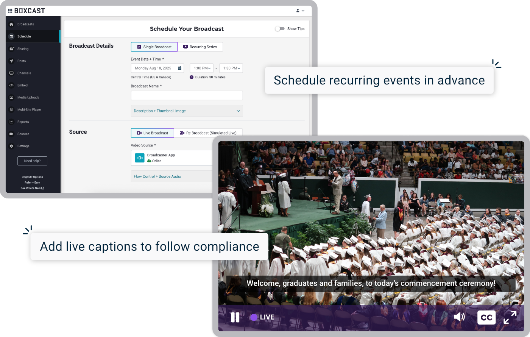530x337 pixels.
Task: Click the Settings gear icon
Action: click(x=11, y=146)
